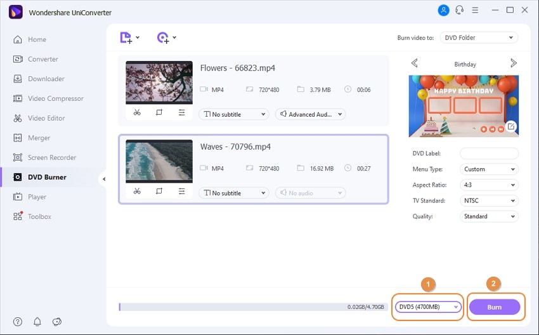The image size is (539, 335).
Task: Open the DVD5 (4700MB) disc type dropdown
Action: coord(428,307)
